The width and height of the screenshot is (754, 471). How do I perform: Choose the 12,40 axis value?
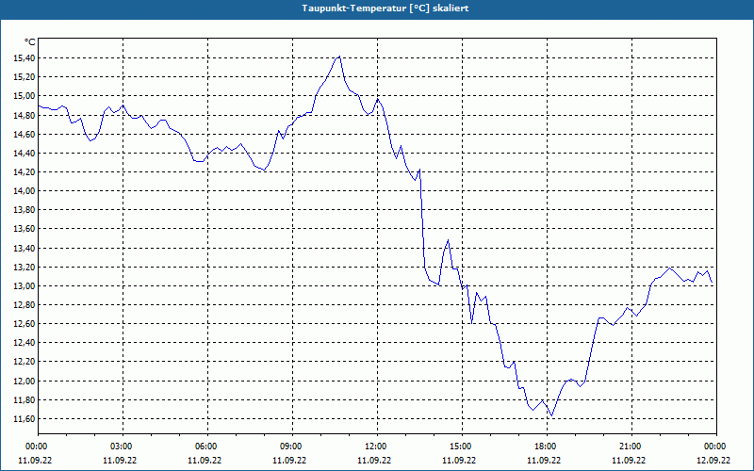tap(25, 343)
